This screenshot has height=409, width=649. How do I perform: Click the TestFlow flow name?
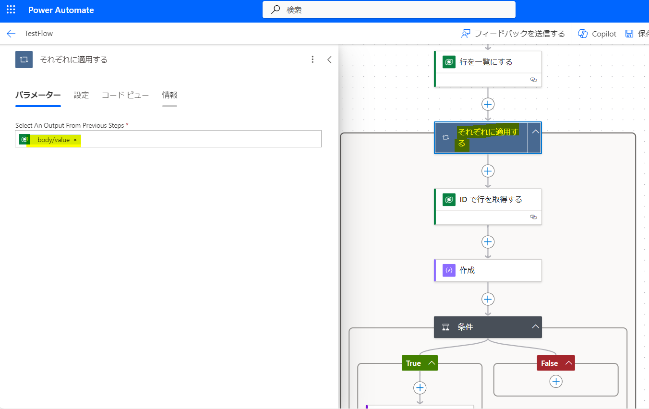pyautogui.click(x=39, y=34)
